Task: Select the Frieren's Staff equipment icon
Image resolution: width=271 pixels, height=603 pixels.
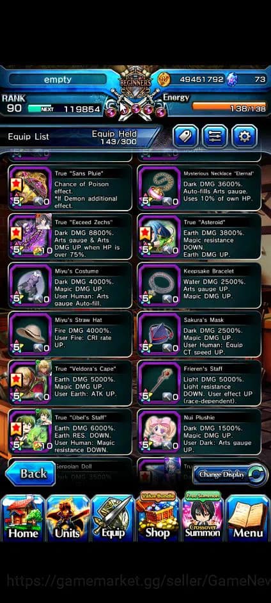Action: [159, 383]
